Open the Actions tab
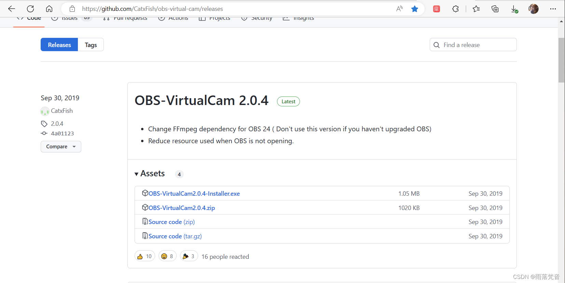This screenshot has height=283, width=565. point(173,19)
